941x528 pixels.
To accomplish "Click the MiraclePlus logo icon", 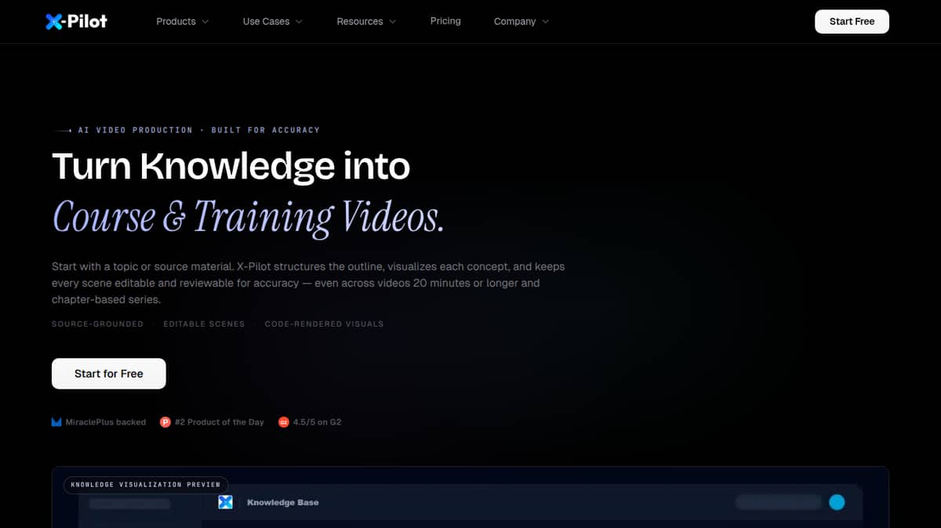I will click(x=56, y=422).
